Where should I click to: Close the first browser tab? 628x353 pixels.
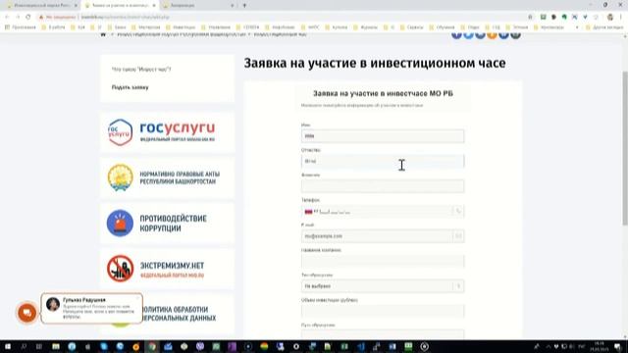pos(76,5)
